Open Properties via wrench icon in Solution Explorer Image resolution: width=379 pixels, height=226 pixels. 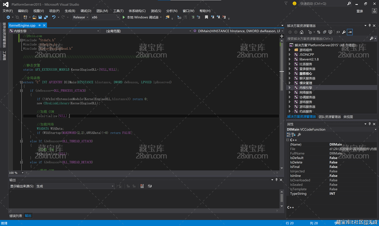[x=344, y=32]
